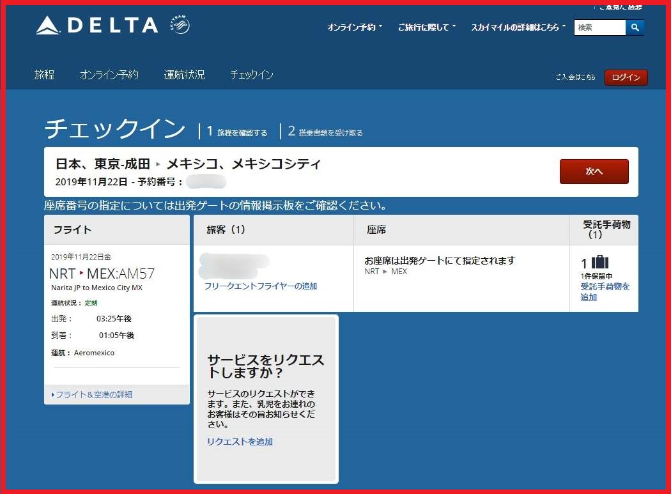Expand the ご旅行に際して dropdown menu
Screen dimensions: 671x494
427,27
